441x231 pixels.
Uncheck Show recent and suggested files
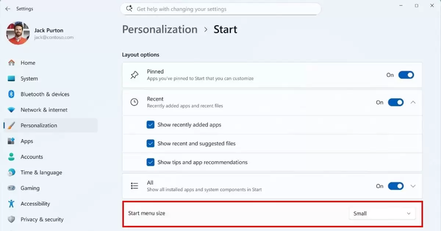pyautogui.click(x=150, y=143)
